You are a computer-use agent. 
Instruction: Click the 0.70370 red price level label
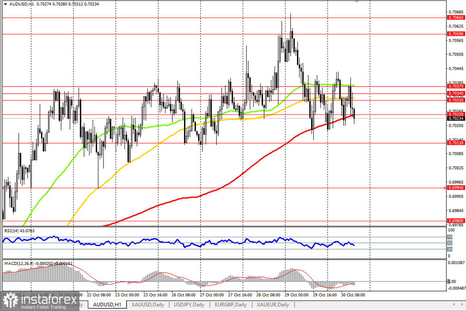coord(455,86)
